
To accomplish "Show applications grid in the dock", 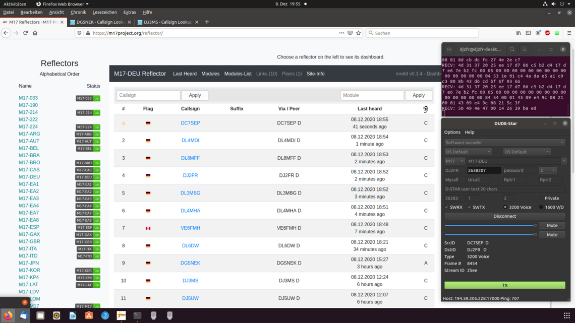I will click(566, 315).
